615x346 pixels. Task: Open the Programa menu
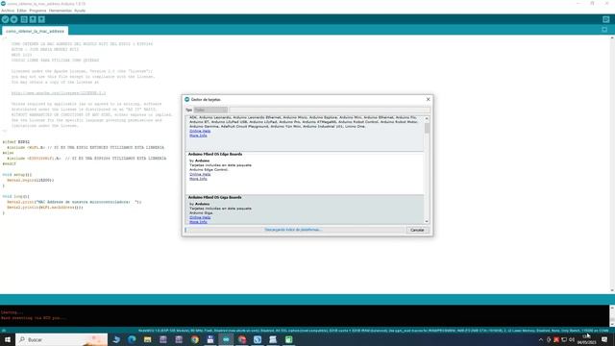click(x=37, y=11)
